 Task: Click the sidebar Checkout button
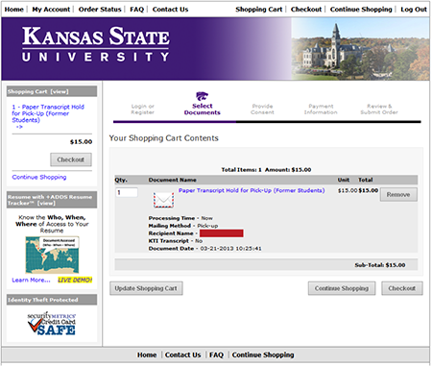tap(71, 159)
